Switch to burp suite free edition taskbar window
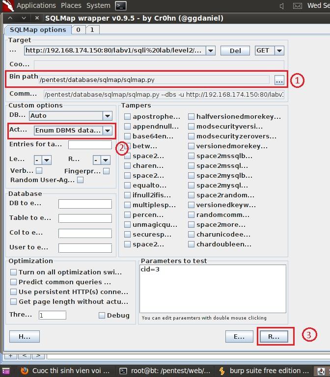 (265, 371)
